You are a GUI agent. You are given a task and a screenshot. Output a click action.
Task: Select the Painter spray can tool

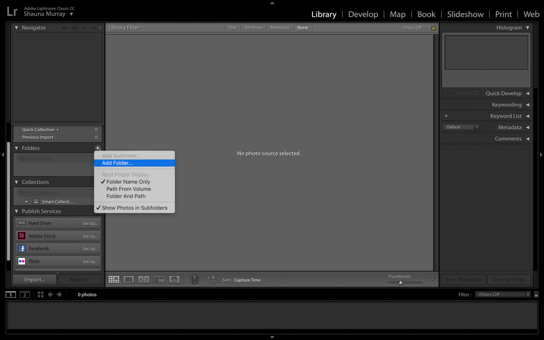click(194, 280)
